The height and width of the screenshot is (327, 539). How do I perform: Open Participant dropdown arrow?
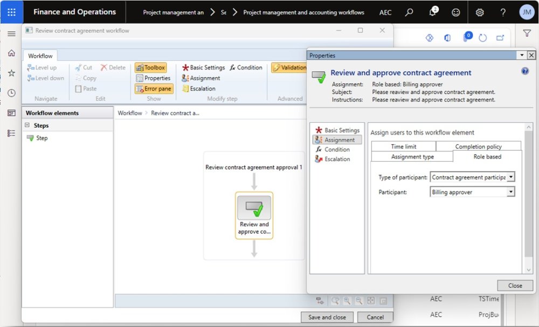(511, 192)
